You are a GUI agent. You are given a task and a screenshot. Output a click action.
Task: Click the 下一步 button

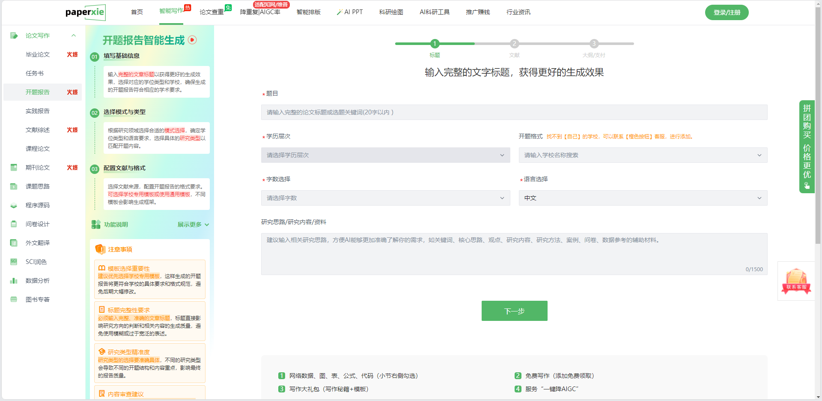tap(514, 311)
